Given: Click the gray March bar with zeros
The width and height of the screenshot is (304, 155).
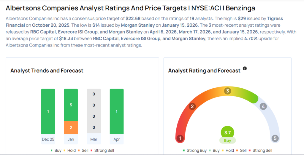Looking at the screenshot, I should (94, 111).
